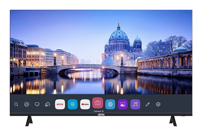203x135 pixels.
Task: Launch the YouTube app
Action: click(85, 104)
